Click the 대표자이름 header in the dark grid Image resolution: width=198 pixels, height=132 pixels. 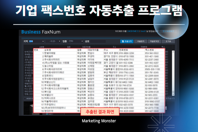coord(86,47)
